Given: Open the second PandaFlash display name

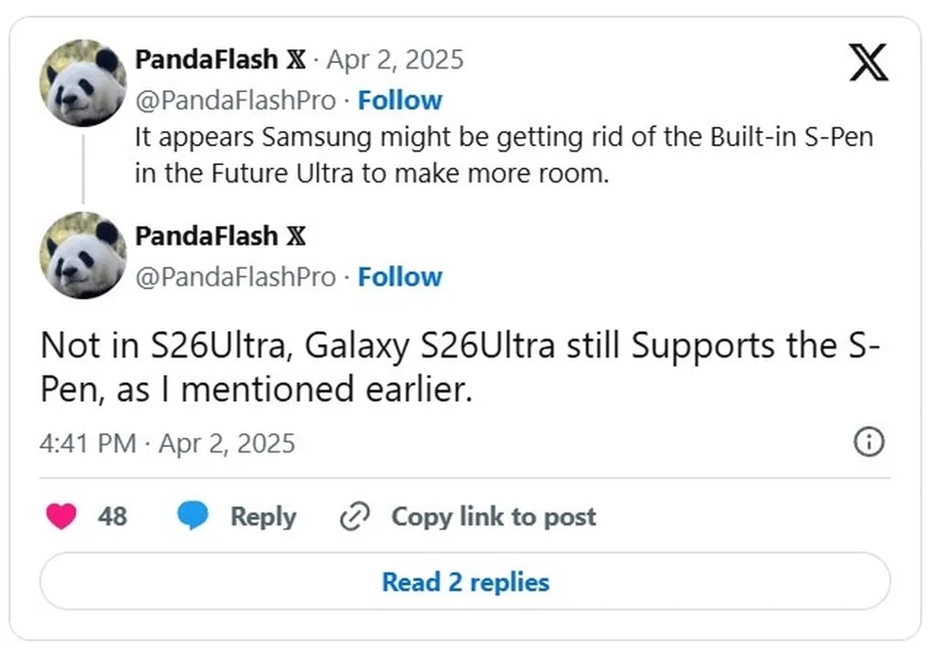Looking at the screenshot, I should point(206,235).
